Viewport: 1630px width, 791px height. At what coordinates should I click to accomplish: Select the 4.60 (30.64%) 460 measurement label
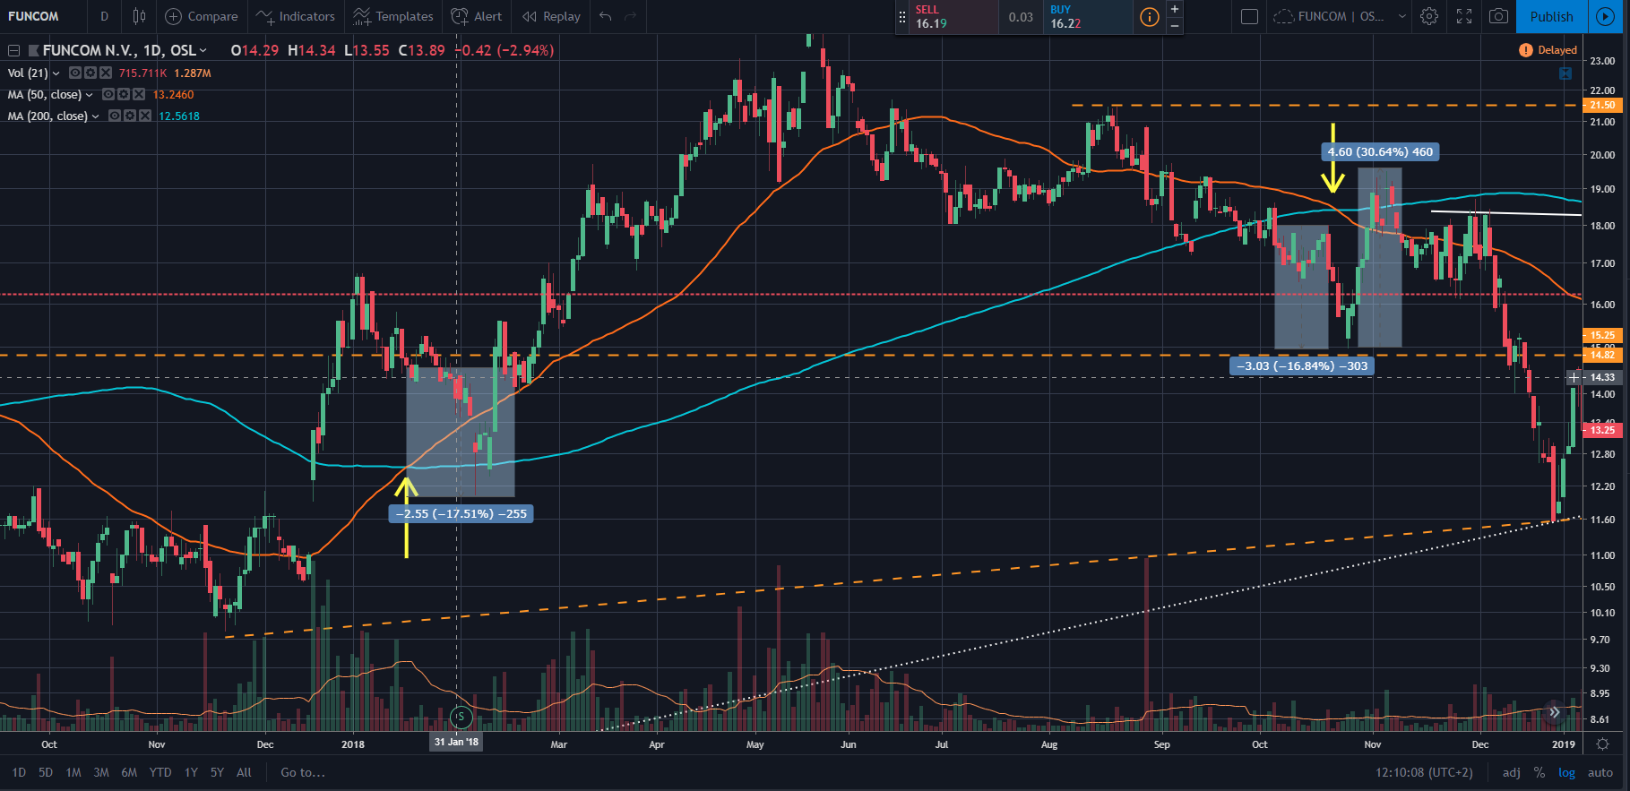click(1380, 151)
